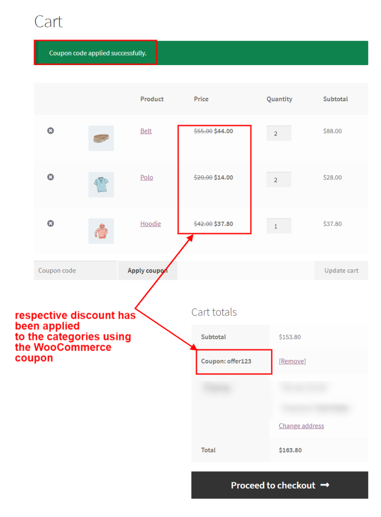Open the Belt product thumbnail image

tap(101, 138)
